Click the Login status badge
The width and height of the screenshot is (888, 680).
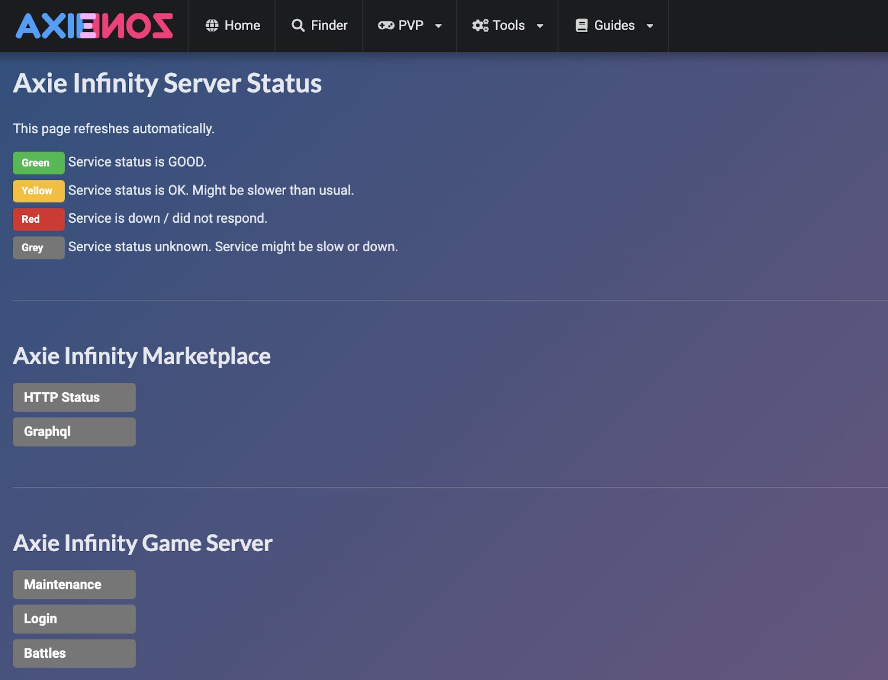[x=74, y=619]
